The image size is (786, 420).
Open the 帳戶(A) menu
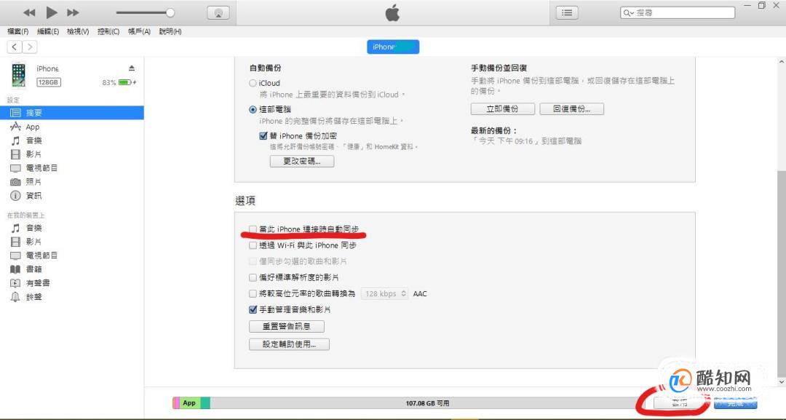click(139, 31)
